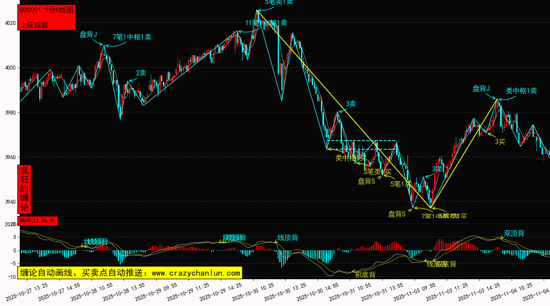Click the 线顶背 label in MACD panel
This screenshot has width=550, height=306.
click(x=288, y=238)
